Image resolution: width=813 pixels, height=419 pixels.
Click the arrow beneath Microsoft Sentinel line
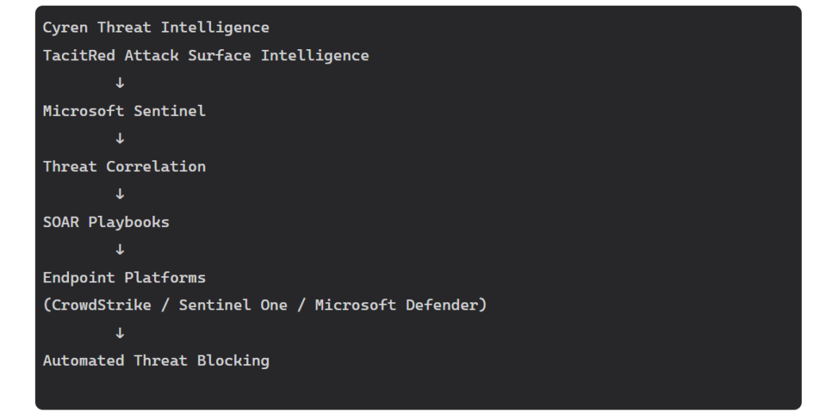[x=120, y=138]
